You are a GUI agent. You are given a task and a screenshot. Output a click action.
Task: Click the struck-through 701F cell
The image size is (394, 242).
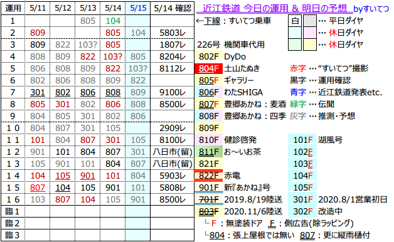pyautogui.click(x=208, y=199)
